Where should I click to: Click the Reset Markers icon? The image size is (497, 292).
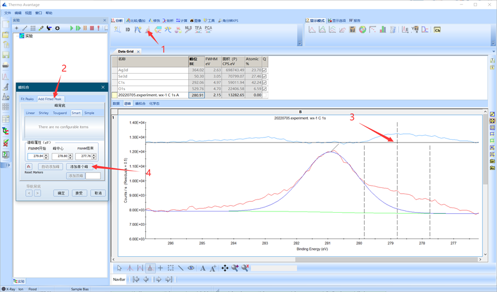point(29,167)
